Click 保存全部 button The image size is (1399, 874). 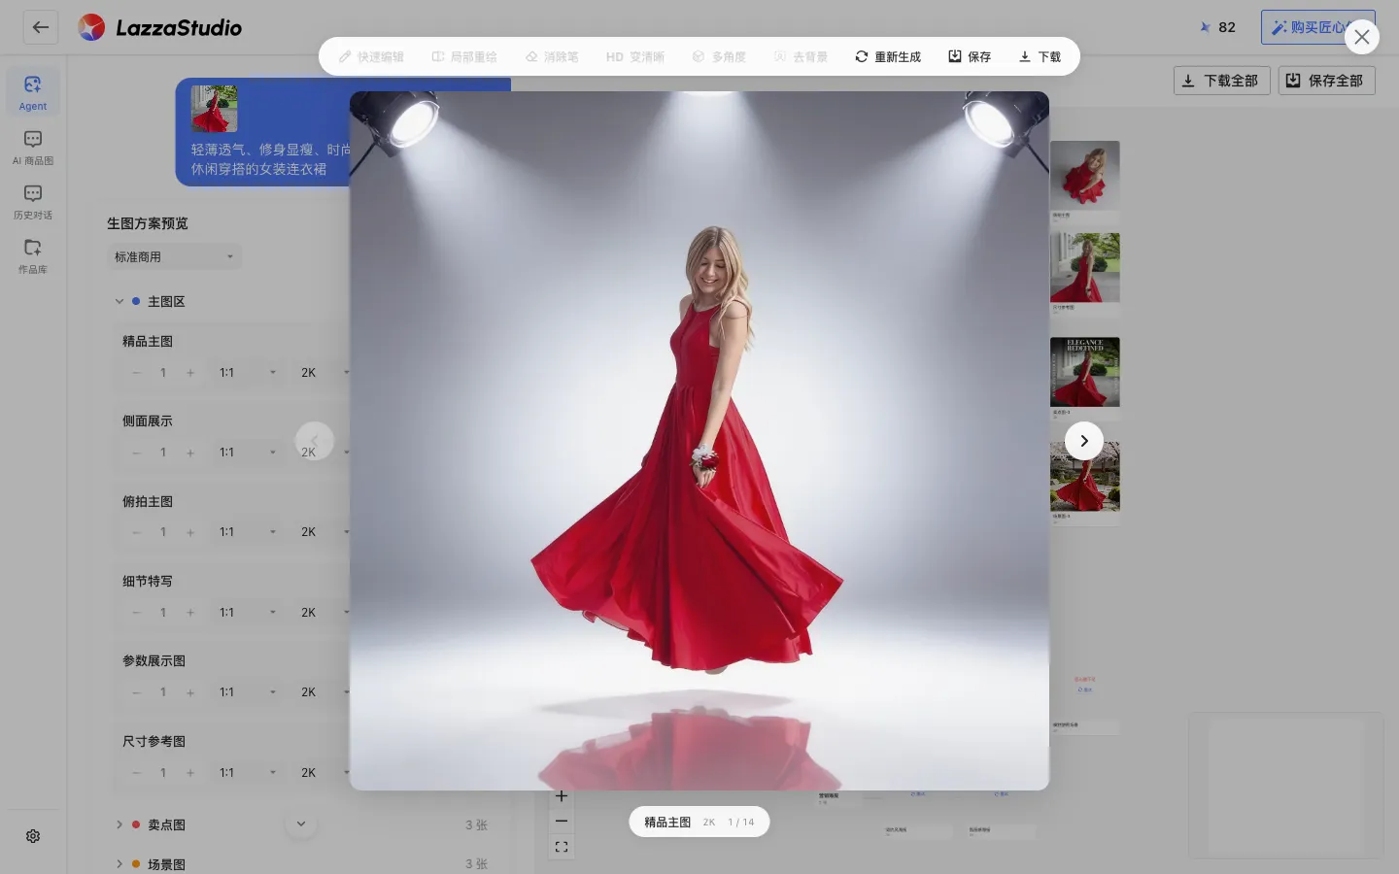tap(1326, 81)
